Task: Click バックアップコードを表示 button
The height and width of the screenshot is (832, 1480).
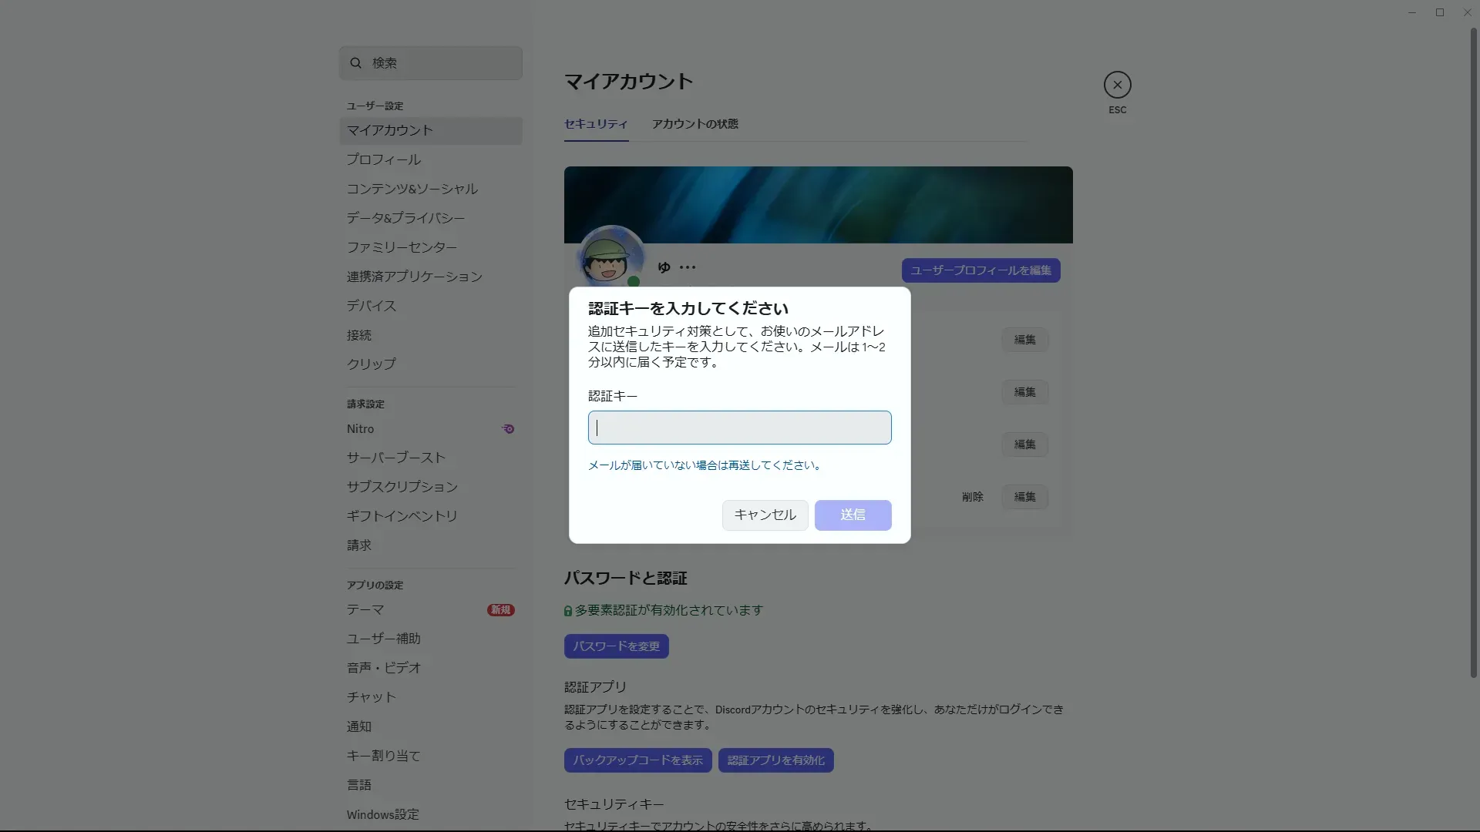Action: 637,760
